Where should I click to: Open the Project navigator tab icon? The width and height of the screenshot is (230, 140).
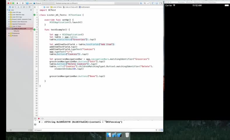pos(10,7)
